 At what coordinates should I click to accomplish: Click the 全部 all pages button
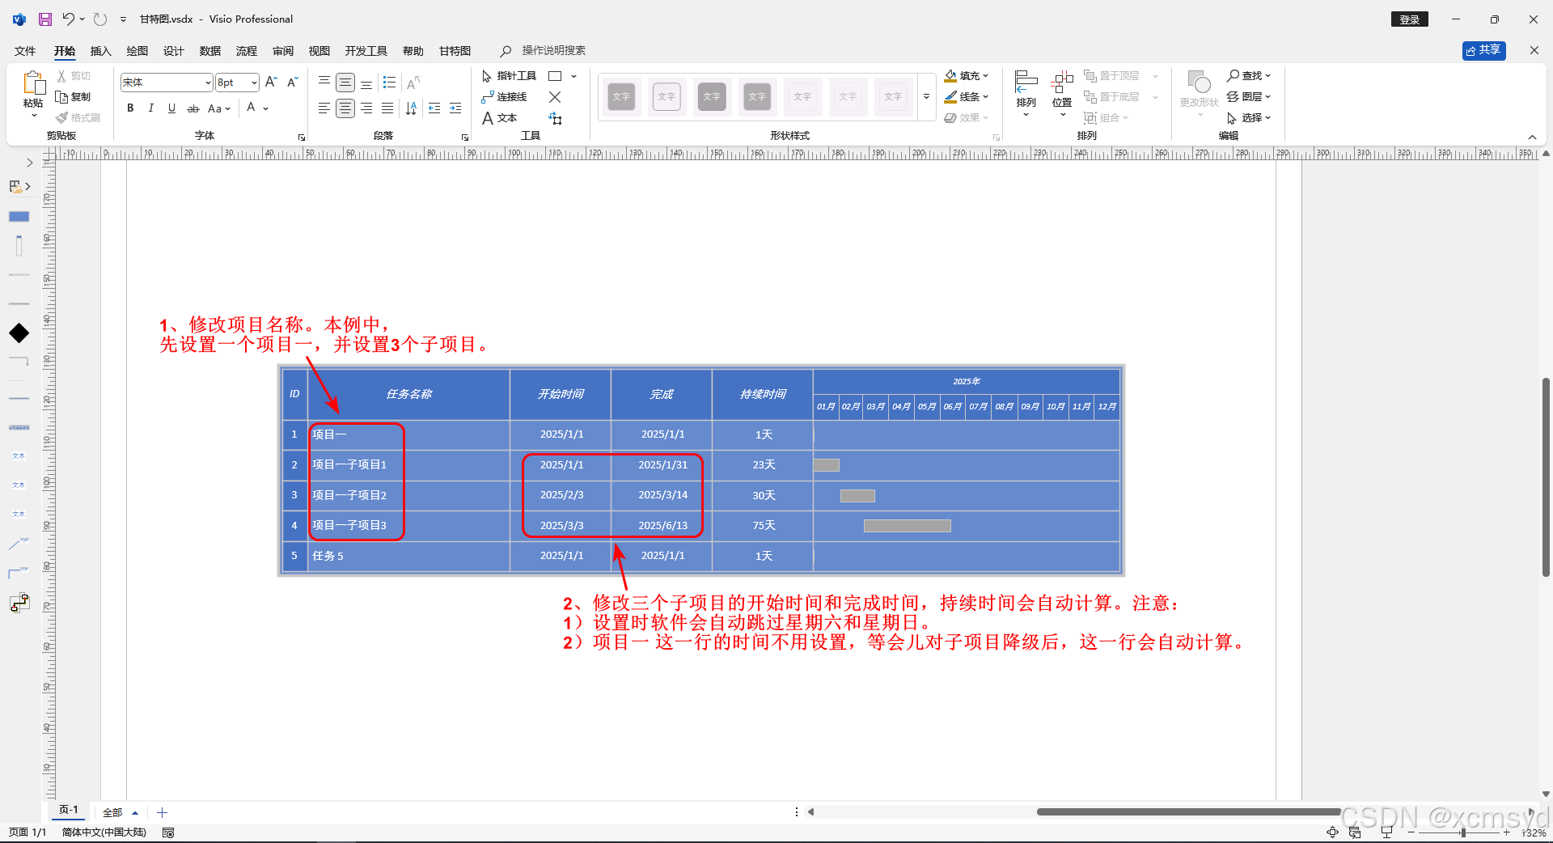121,812
